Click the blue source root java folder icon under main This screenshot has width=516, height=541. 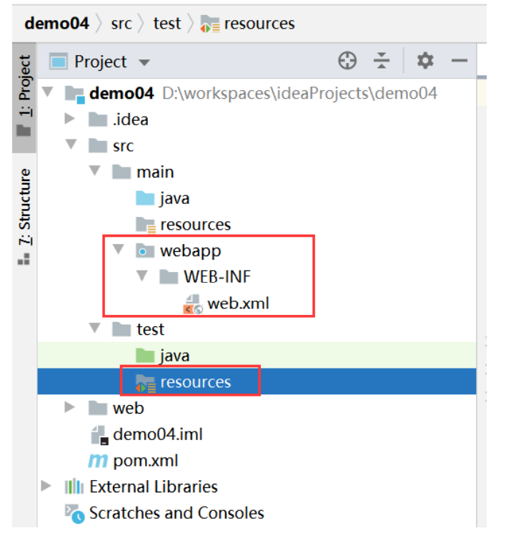click(x=145, y=198)
